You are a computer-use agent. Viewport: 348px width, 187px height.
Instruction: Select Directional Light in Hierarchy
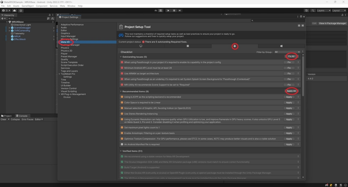click(22, 25)
